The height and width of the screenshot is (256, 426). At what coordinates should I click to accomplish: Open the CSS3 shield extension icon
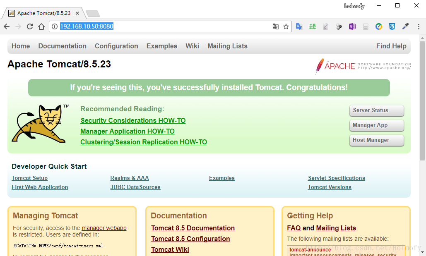click(392, 26)
